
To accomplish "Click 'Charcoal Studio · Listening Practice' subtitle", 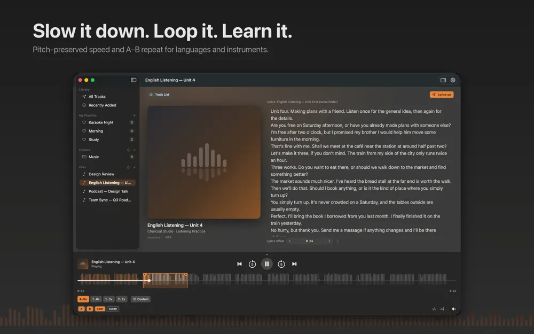I will click(176, 231).
